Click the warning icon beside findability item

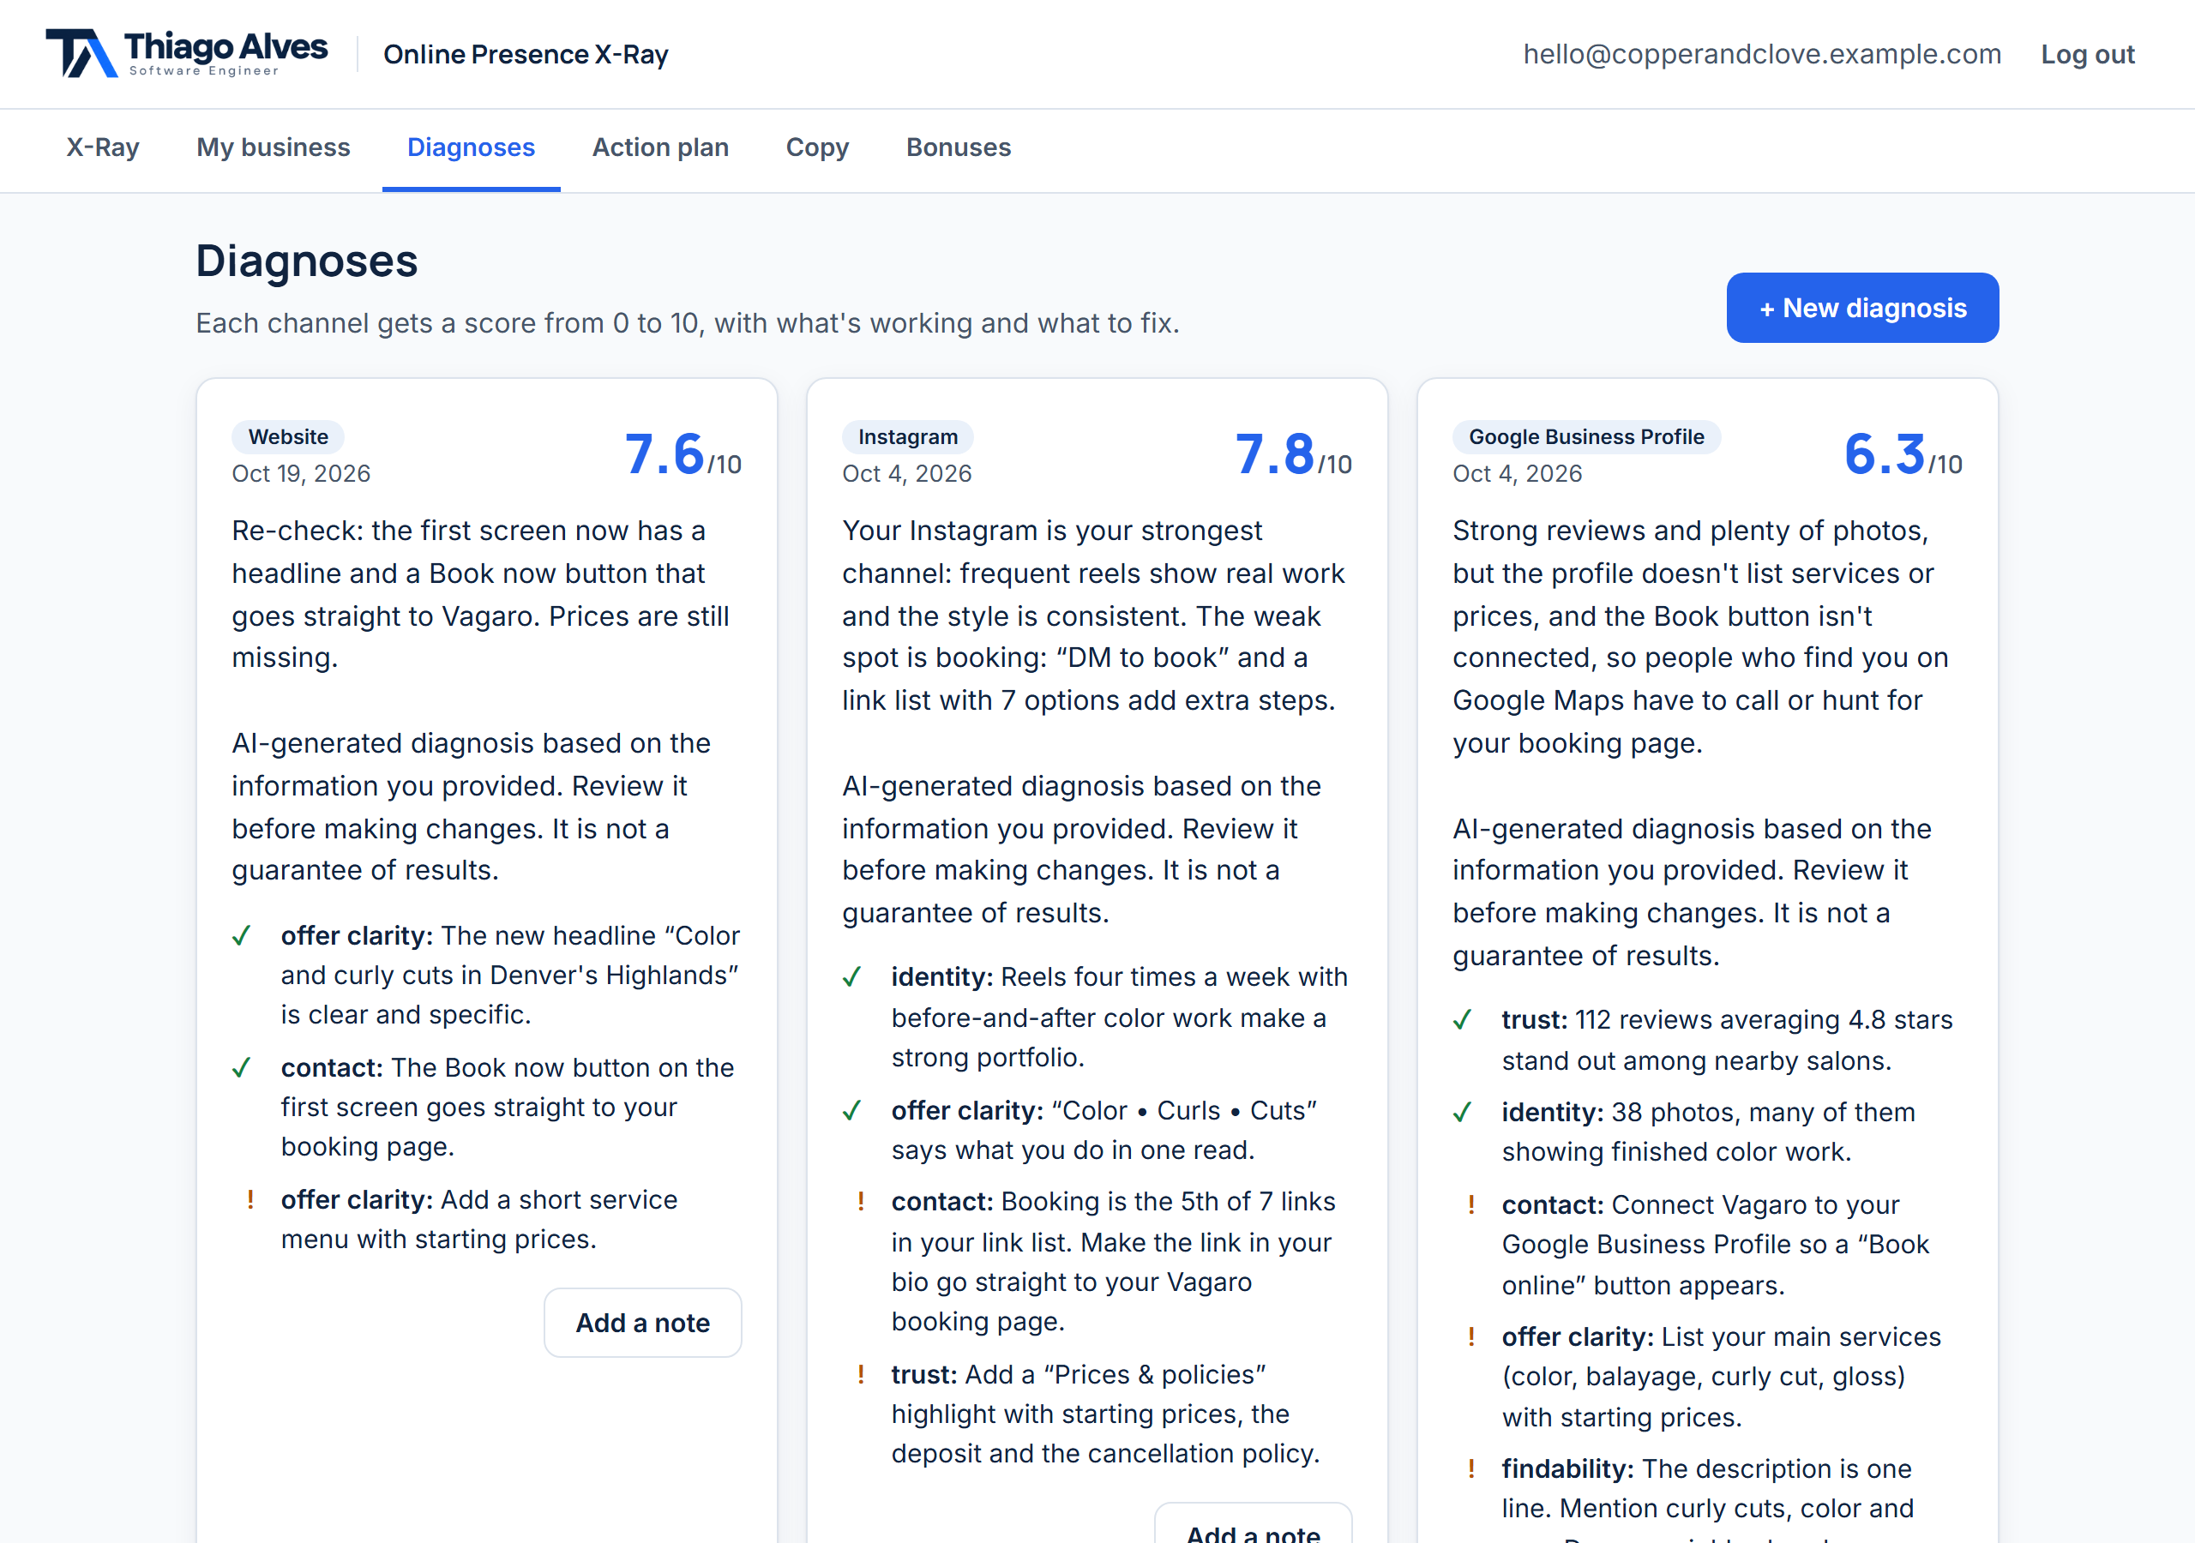[1470, 1468]
